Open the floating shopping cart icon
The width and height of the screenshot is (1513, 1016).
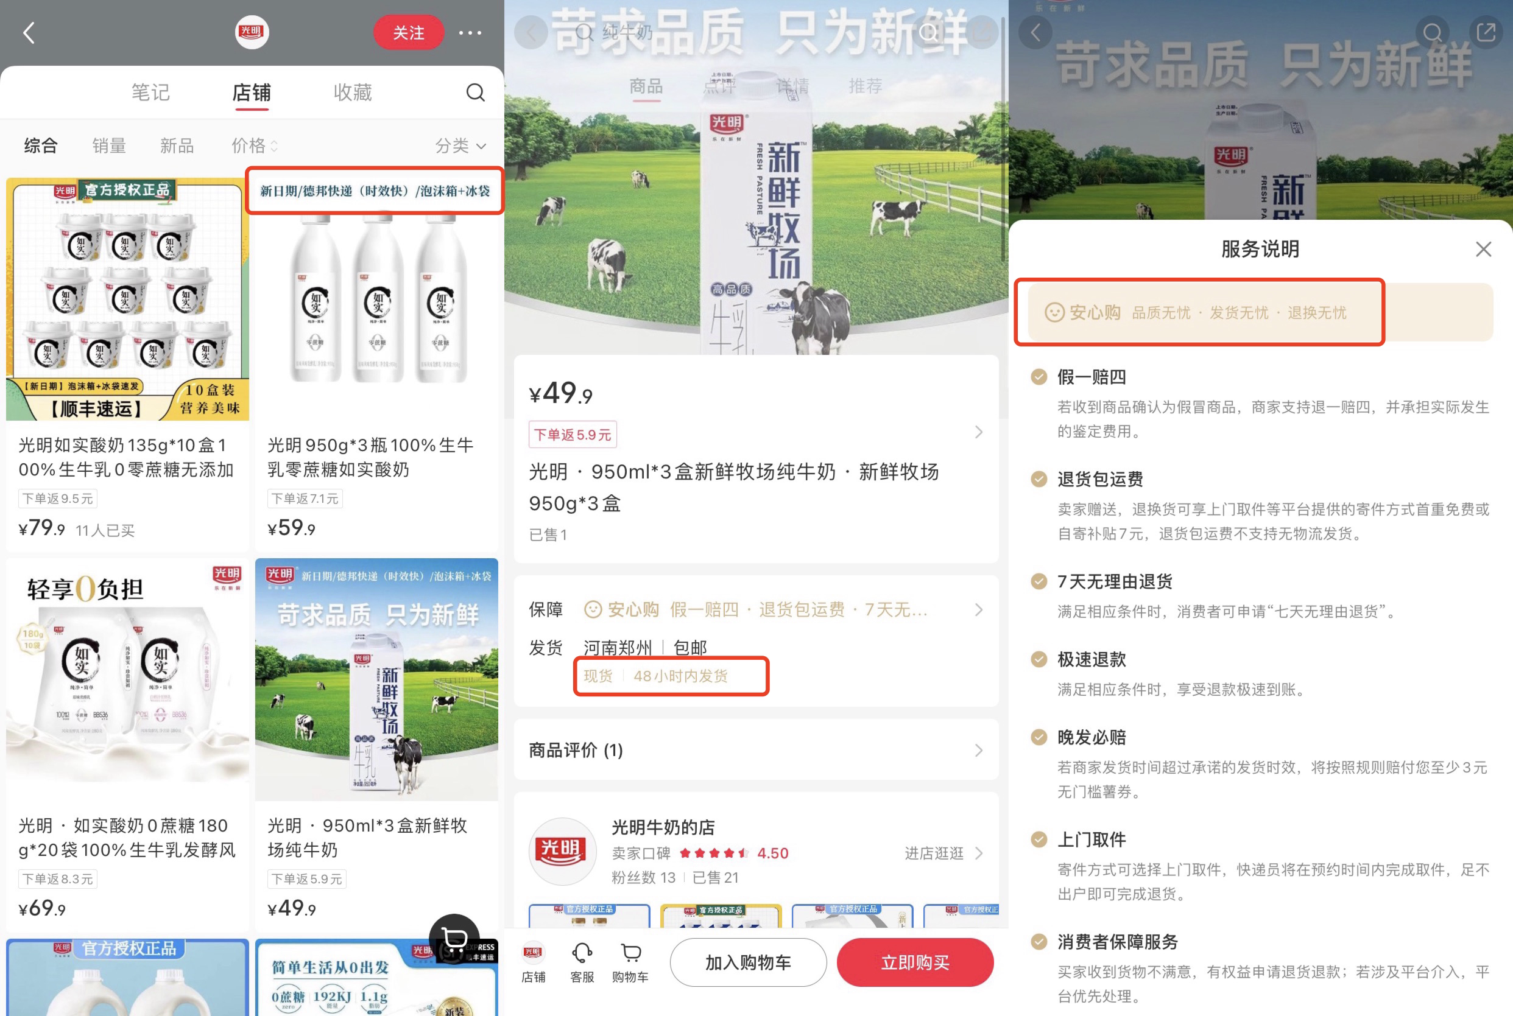pyautogui.click(x=454, y=937)
